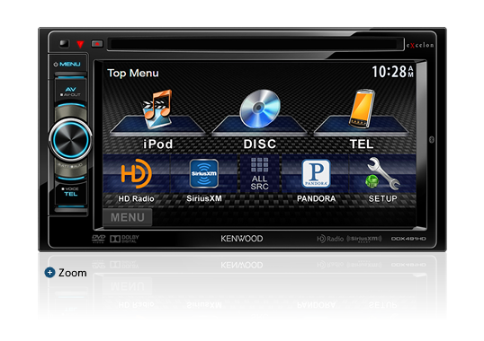Click the red disc eject button
This screenshot has height=341, width=484.
coord(97,44)
